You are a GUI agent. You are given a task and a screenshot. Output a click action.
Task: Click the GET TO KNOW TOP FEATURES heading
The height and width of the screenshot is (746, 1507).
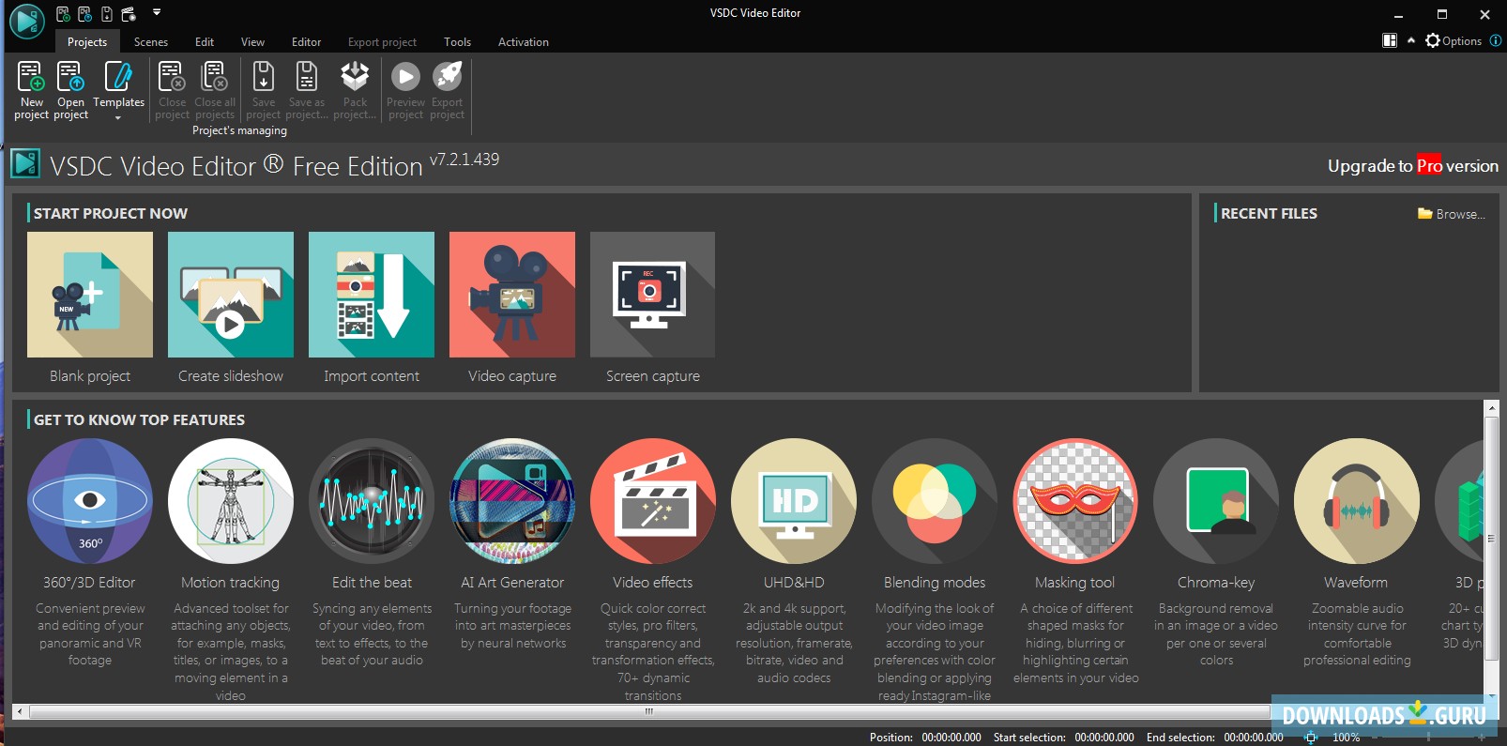139,419
